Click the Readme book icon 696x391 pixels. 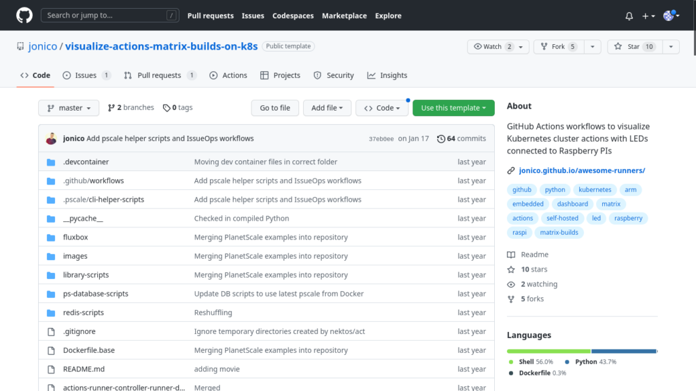(x=511, y=255)
